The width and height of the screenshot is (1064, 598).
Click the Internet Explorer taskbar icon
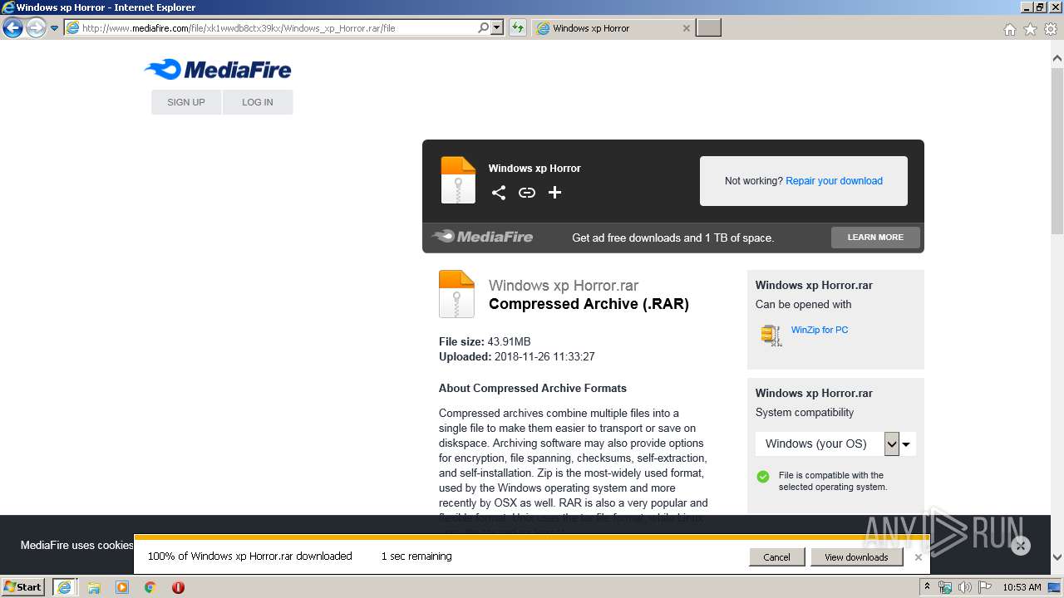64,587
